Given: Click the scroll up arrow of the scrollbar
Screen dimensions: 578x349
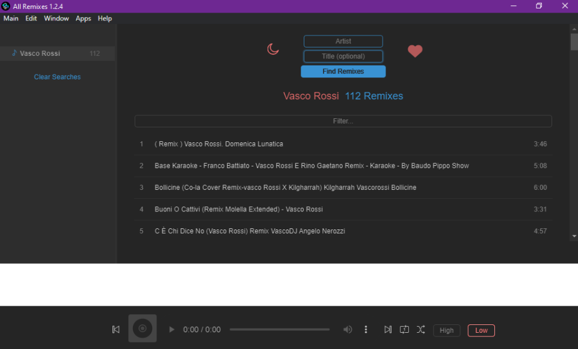Looking at the screenshot, I should [x=574, y=29].
